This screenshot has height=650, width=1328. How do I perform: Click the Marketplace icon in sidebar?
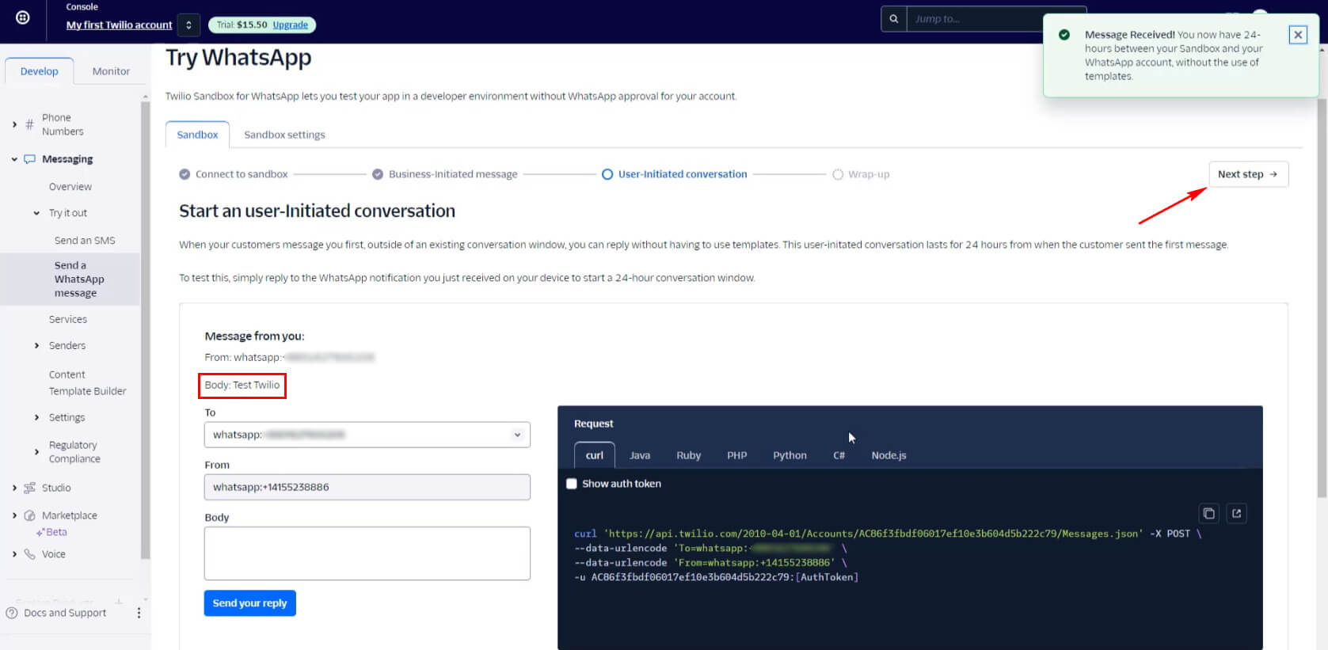pyautogui.click(x=30, y=515)
